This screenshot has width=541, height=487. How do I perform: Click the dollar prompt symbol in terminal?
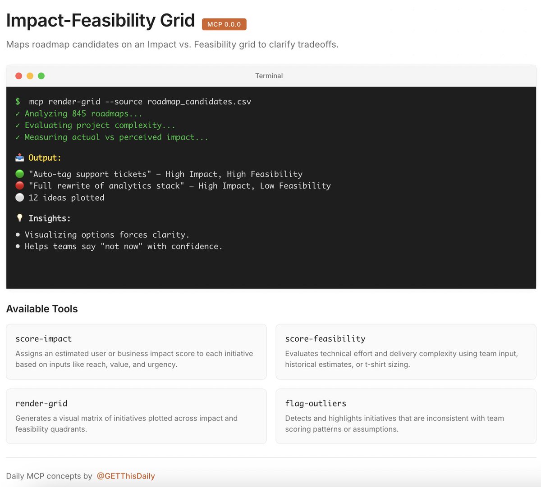pyautogui.click(x=18, y=102)
